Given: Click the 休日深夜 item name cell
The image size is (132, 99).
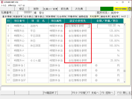Looking at the screenshot, I should pyautogui.click(x=38, y=46).
